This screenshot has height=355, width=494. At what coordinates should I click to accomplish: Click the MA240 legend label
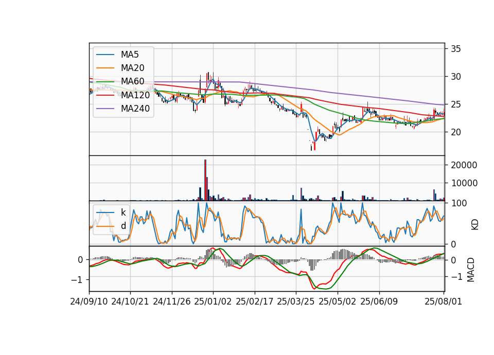(135, 109)
